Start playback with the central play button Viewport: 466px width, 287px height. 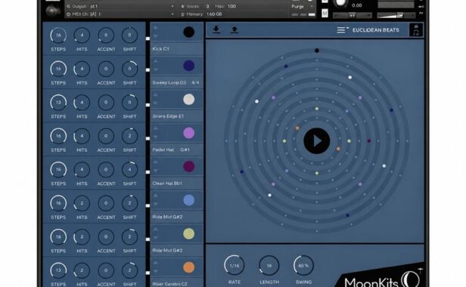point(317,141)
